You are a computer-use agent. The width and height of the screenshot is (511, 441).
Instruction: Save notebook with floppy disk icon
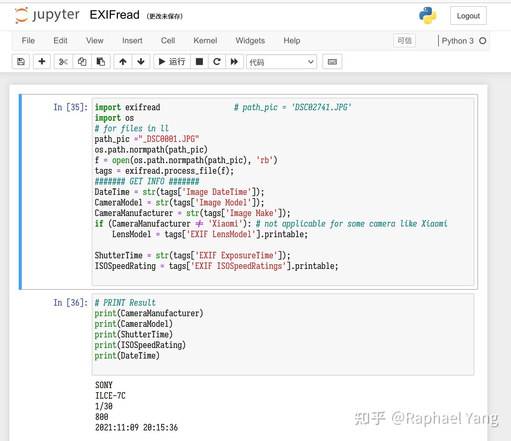pos(21,62)
